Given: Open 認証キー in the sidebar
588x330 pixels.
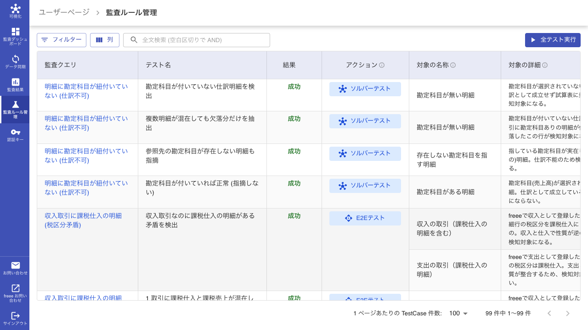Looking at the screenshot, I should (x=15, y=135).
